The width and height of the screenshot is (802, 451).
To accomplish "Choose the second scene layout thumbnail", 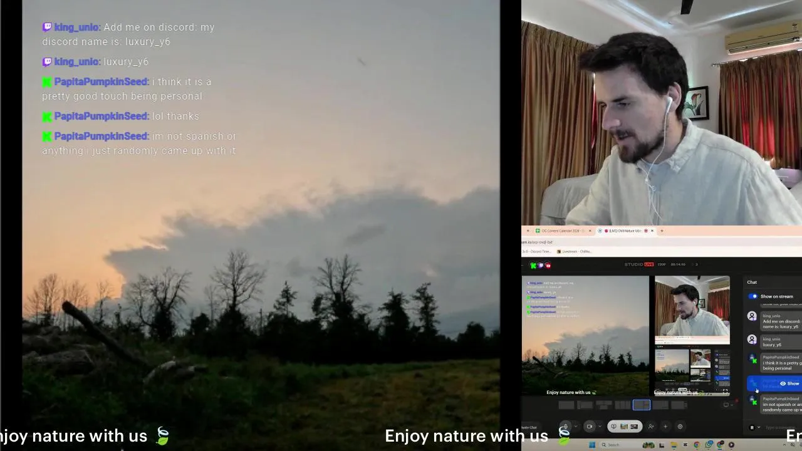I will 585,405.
